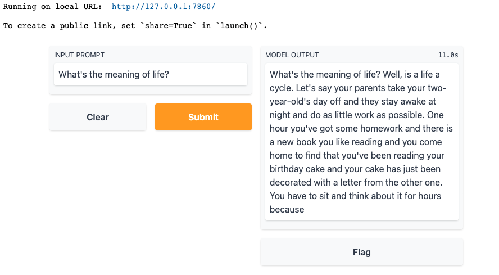
Task: Click the MODEL OUTPUT label
Action: [x=292, y=55]
